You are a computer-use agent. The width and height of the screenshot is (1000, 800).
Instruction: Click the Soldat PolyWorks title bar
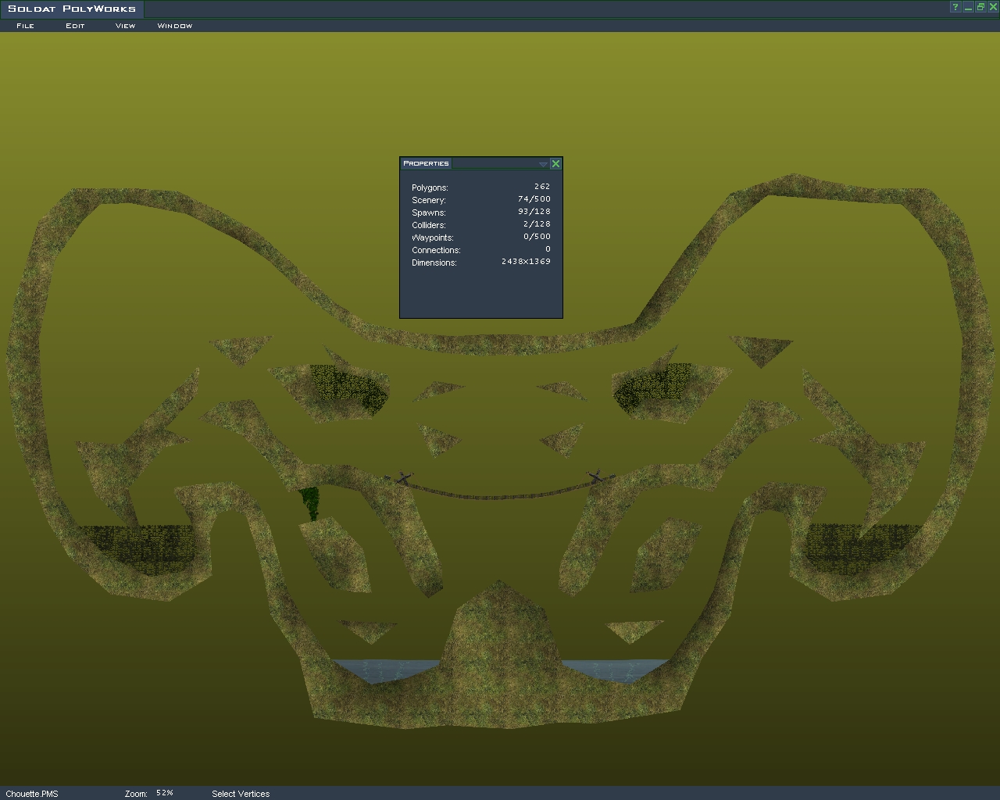click(469, 8)
